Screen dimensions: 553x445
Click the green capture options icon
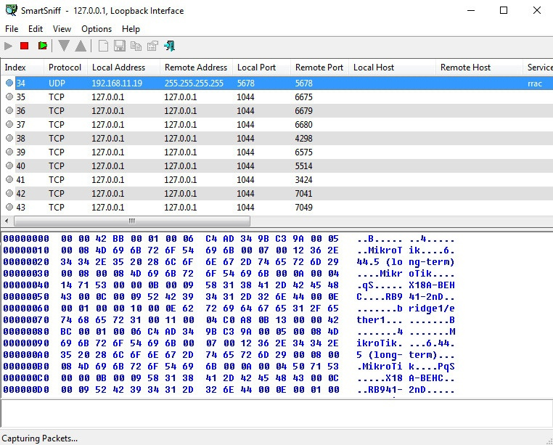(x=43, y=46)
